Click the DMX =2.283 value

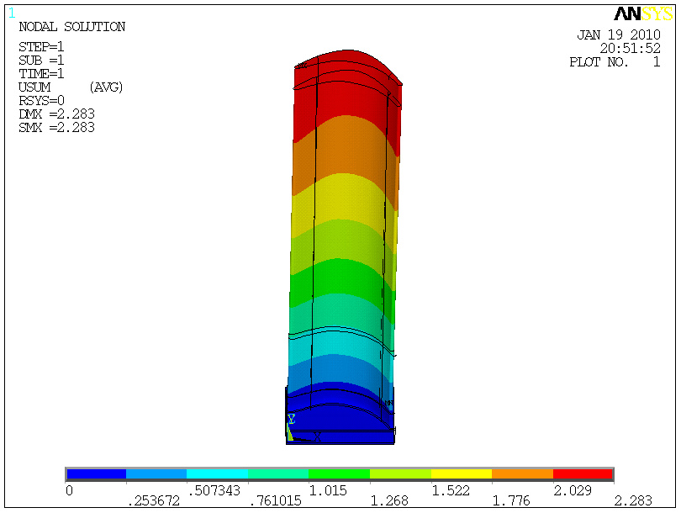click(56, 114)
